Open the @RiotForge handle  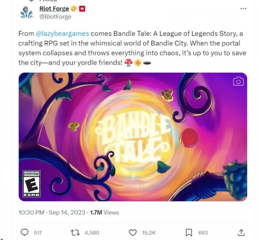(55, 17)
